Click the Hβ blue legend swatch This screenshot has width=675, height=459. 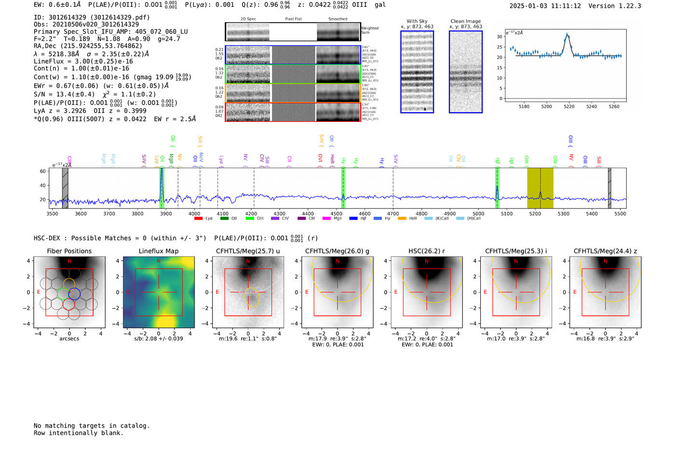tap(353, 218)
